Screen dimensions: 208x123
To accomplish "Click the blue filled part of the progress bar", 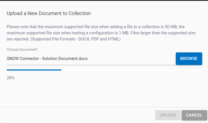I will pyautogui.click(x=34, y=70).
